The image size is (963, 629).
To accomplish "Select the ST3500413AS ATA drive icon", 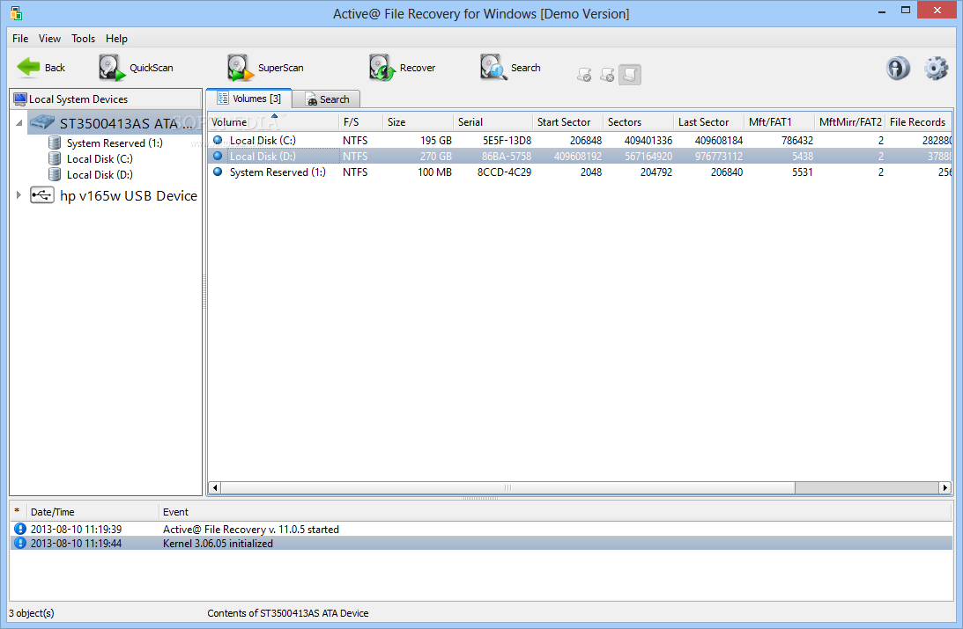I will click(x=43, y=122).
